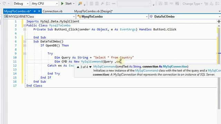The height and width of the screenshot is (124, 221).
Task: Pin the MysqlToCombo.vb tab
Action: (35, 11)
